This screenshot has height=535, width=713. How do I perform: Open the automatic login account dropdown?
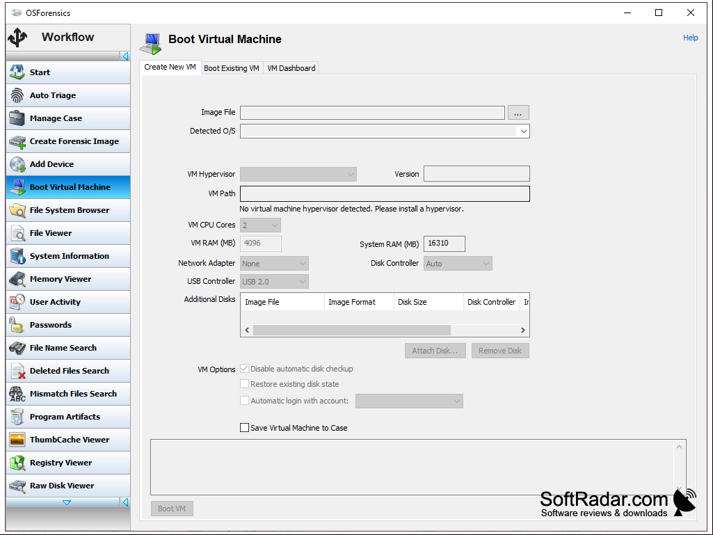(x=409, y=401)
